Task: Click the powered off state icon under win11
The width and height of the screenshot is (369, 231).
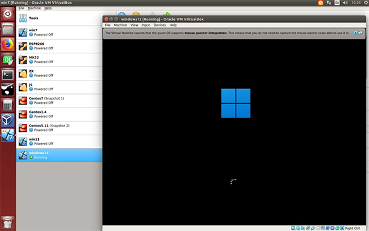Action: (x=31, y=144)
